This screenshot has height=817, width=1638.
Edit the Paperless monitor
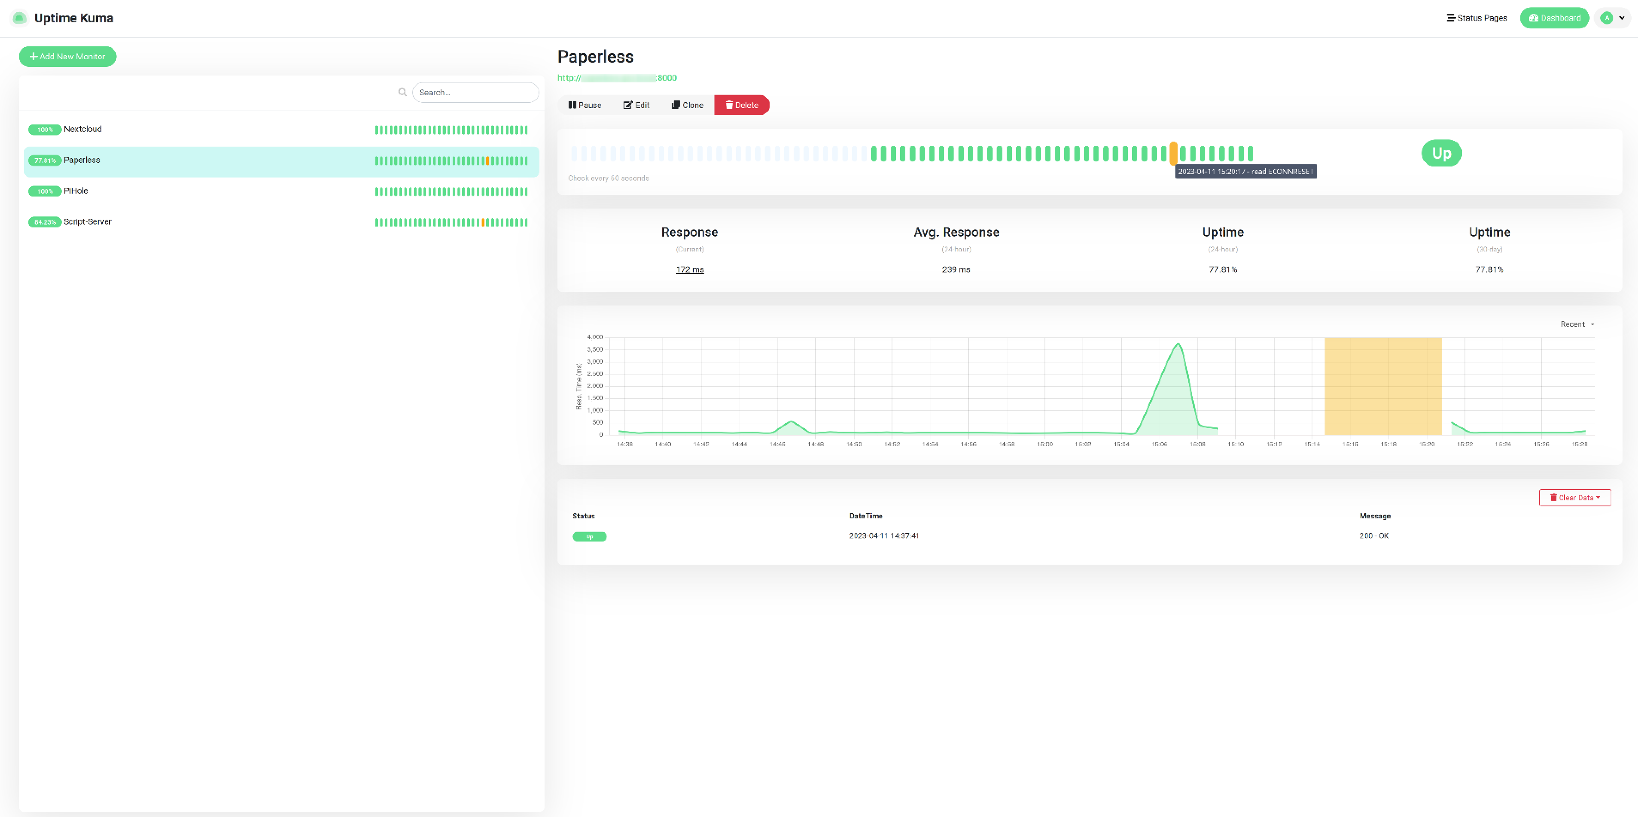point(636,105)
